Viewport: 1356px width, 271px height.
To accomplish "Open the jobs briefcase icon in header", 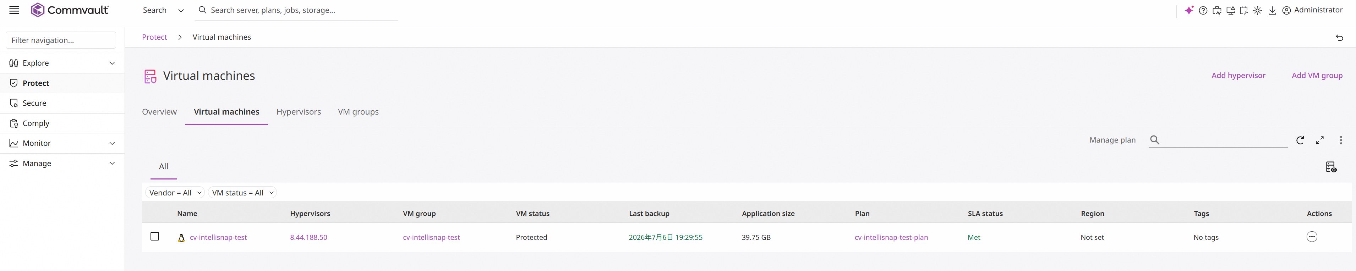I will coord(1217,11).
